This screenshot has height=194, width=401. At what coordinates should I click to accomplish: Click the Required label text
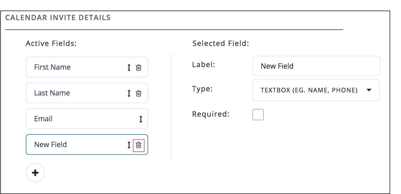(211, 114)
